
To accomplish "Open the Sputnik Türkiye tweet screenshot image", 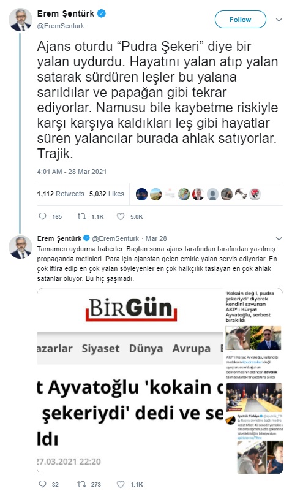I will pyautogui.click(x=254, y=444).
